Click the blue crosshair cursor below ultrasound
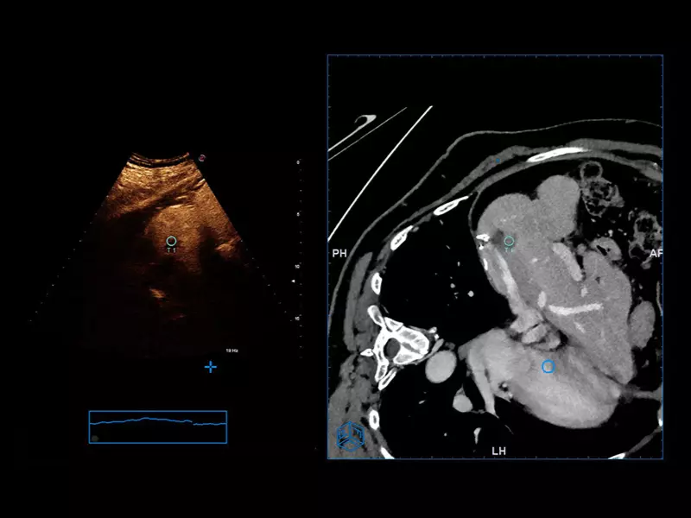The height and width of the screenshot is (518, 691). (210, 367)
